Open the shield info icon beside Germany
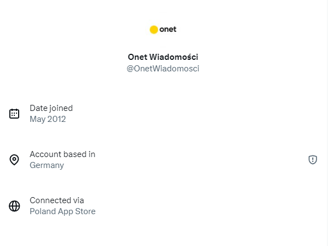This screenshot has width=332, height=246. [313, 160]
